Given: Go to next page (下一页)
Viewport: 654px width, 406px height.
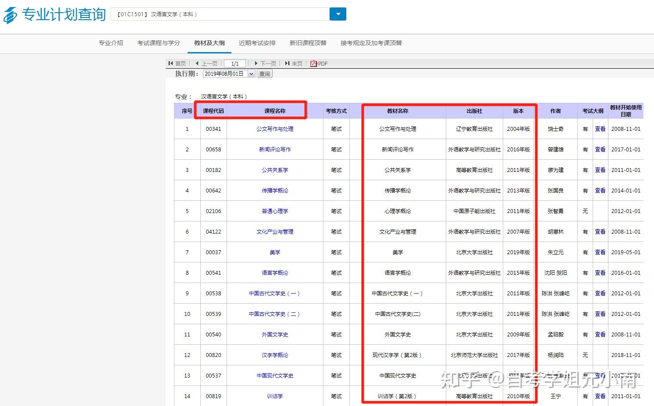Looking at the screenshot, I should point(266,63).
